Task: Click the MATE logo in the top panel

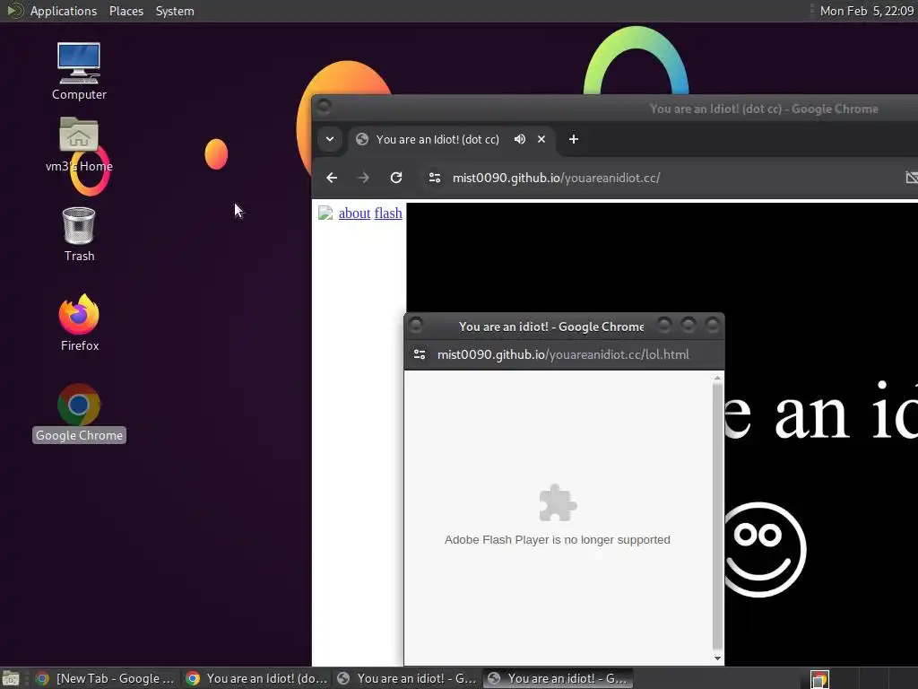Action: click(x=14, y=11)
